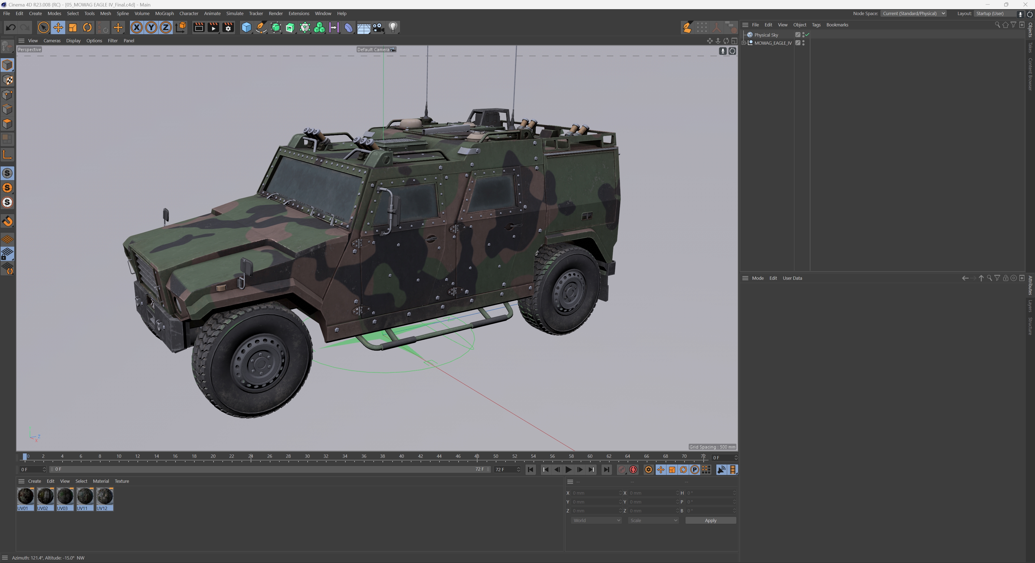1035x563 pixels.
Task: Open the World coordinate system dropdown
Action: tap(596, 520)
